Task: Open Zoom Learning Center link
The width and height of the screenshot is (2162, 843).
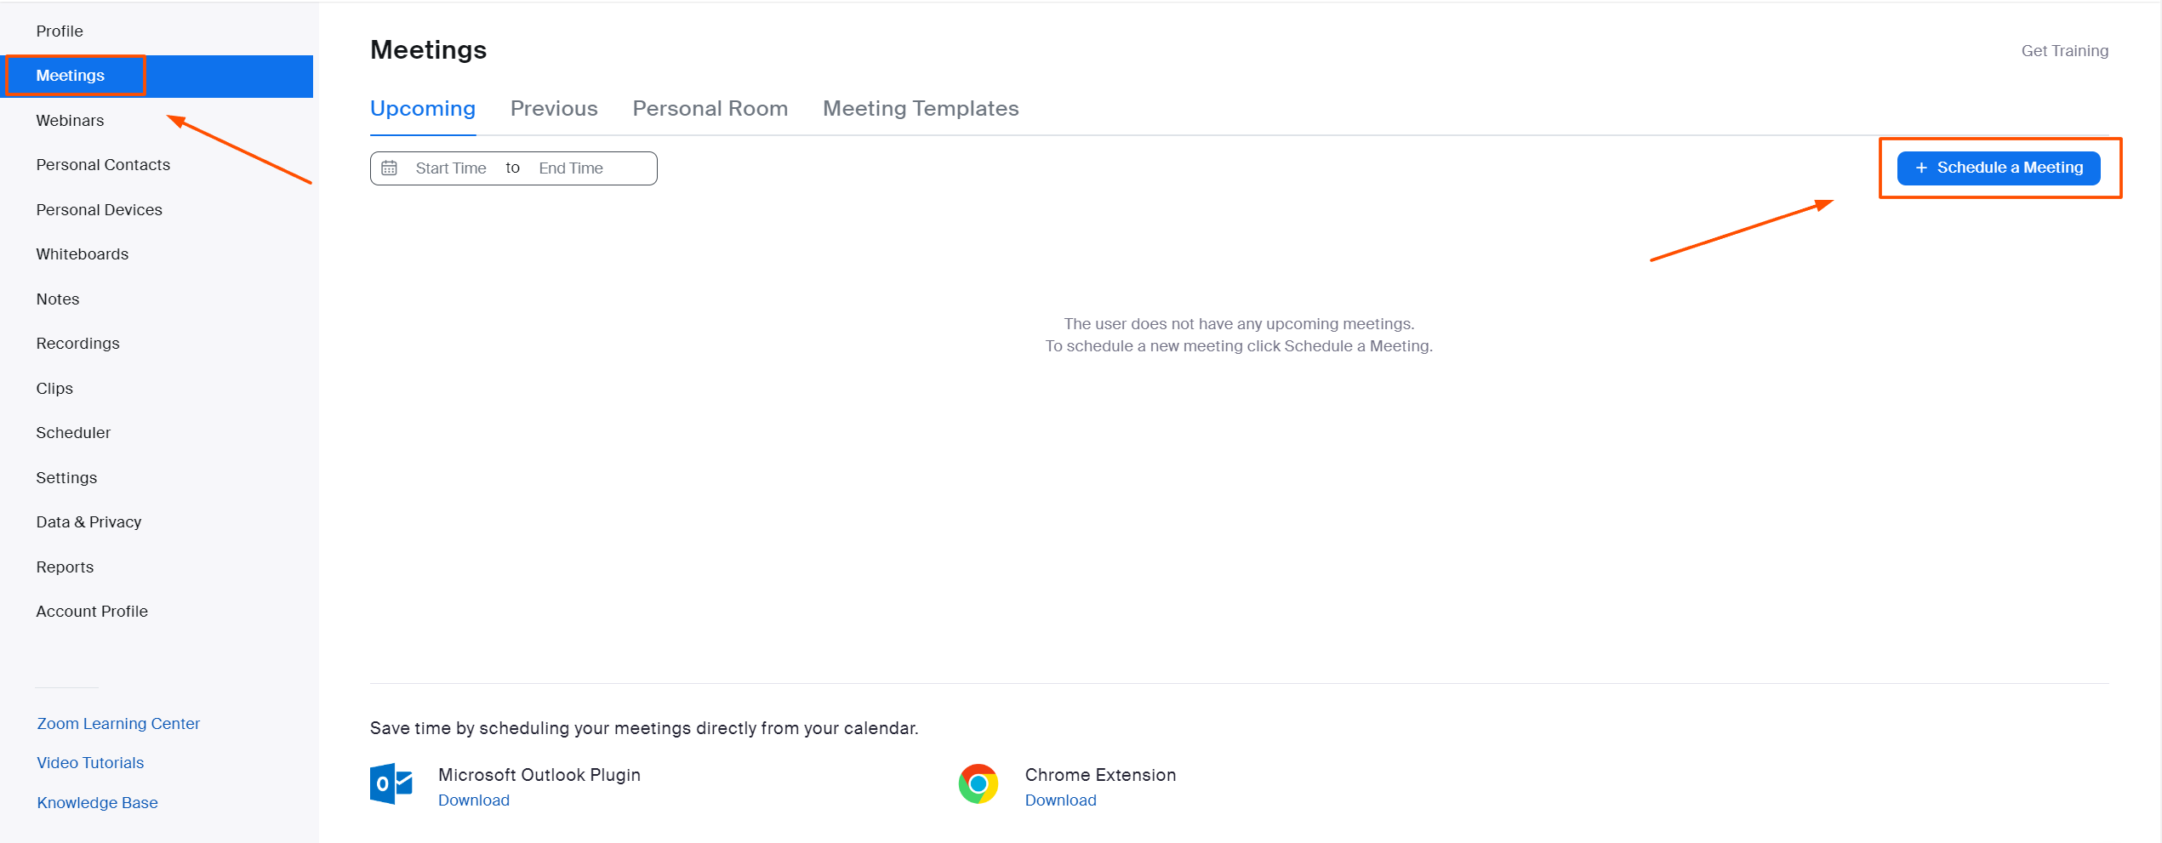Action: tap(118, 724)
